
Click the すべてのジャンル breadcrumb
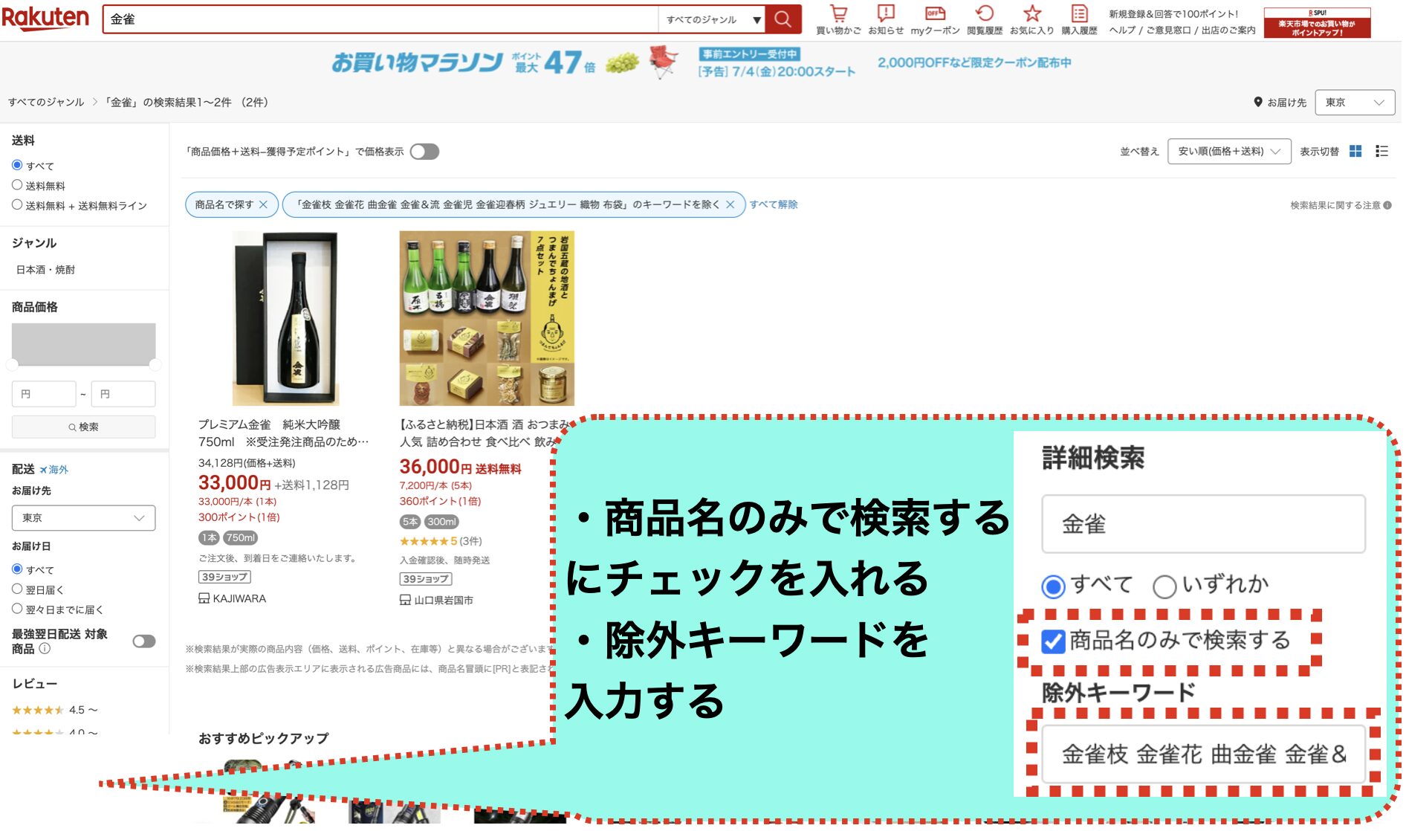click(x=46, y=103)
